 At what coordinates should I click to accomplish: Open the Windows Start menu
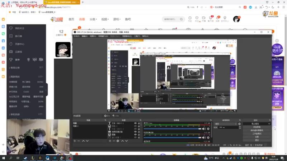point(4,158)
